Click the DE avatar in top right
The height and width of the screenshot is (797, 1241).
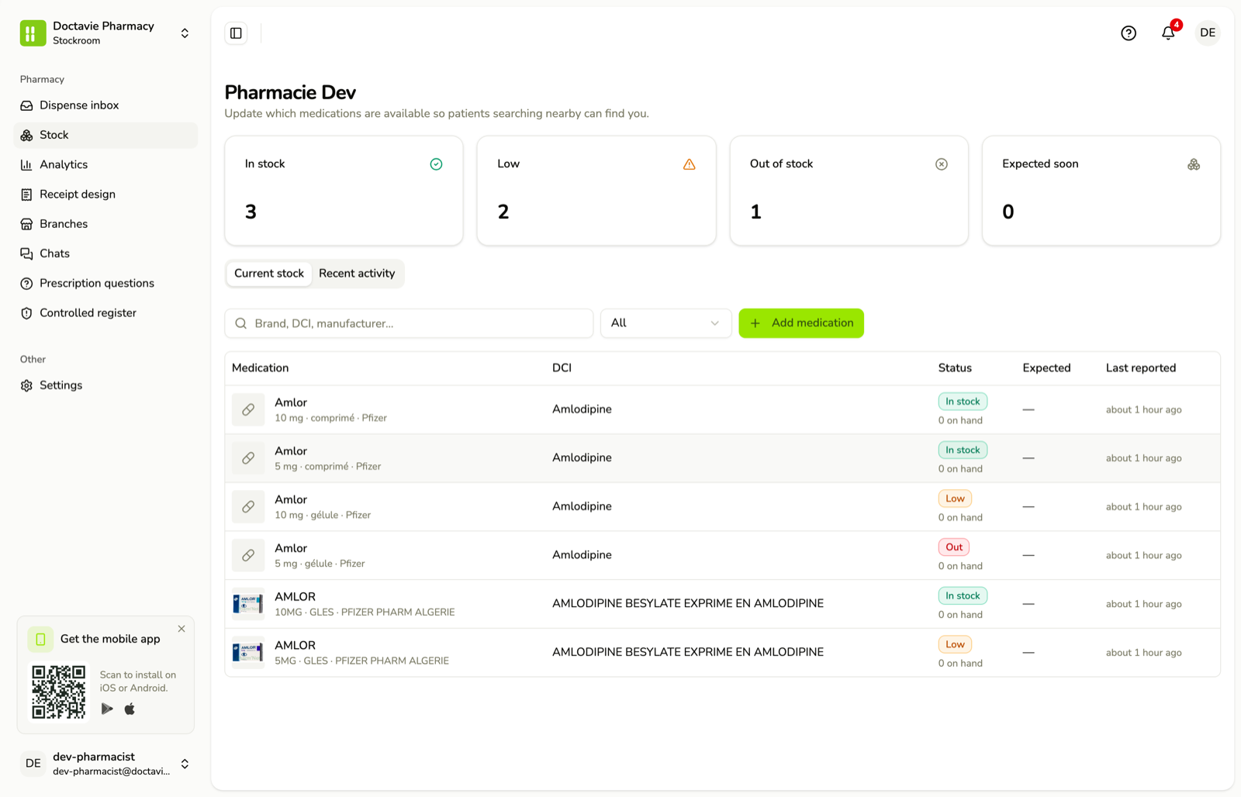click(1208, 33)
